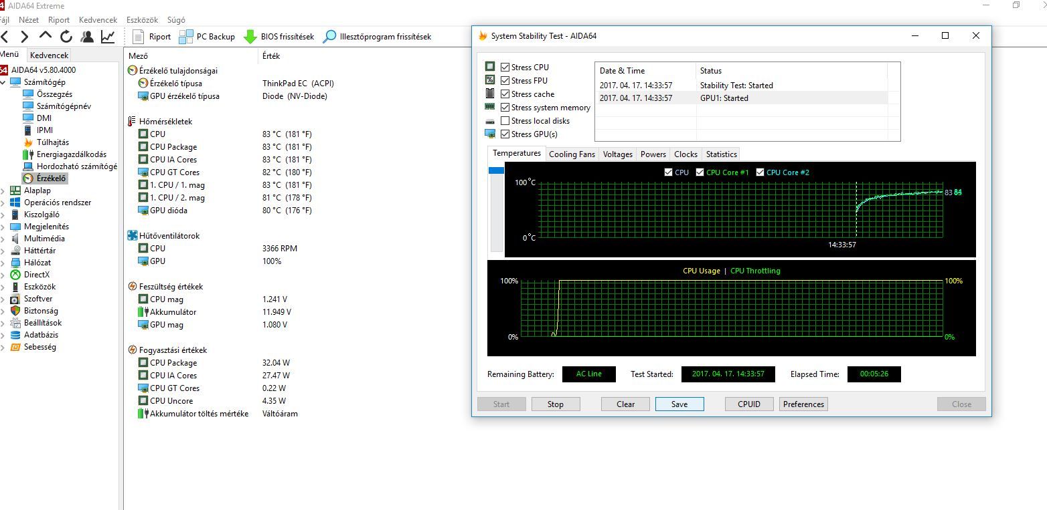This screenshot has width=1047, height=510.
Task: Expand the Hálózat tree node
Action: click(3, 263)
